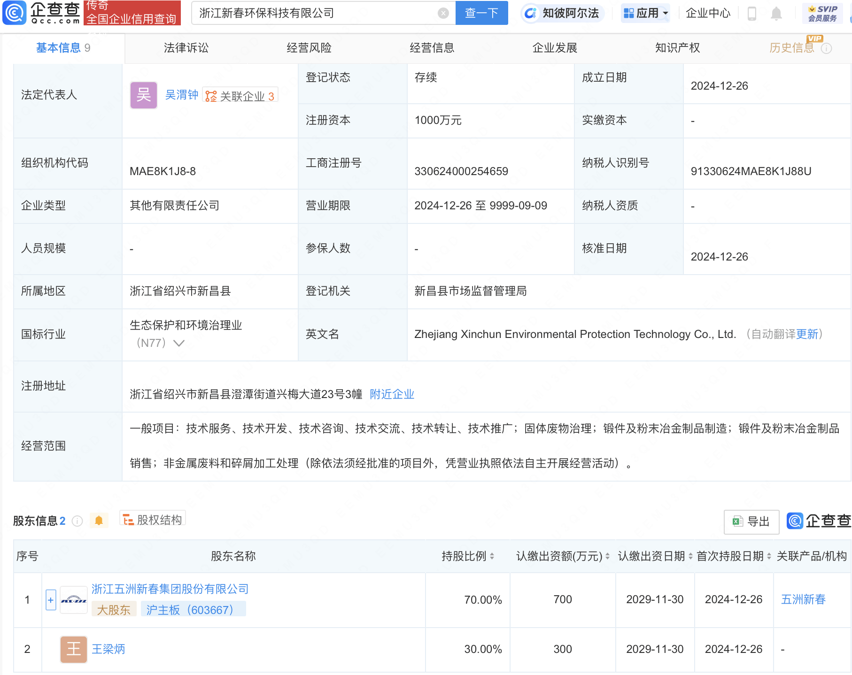Viewport: 852px width, 675px height.
Task: Click the 附近企业 link
Action: click(x=392, y=394)
